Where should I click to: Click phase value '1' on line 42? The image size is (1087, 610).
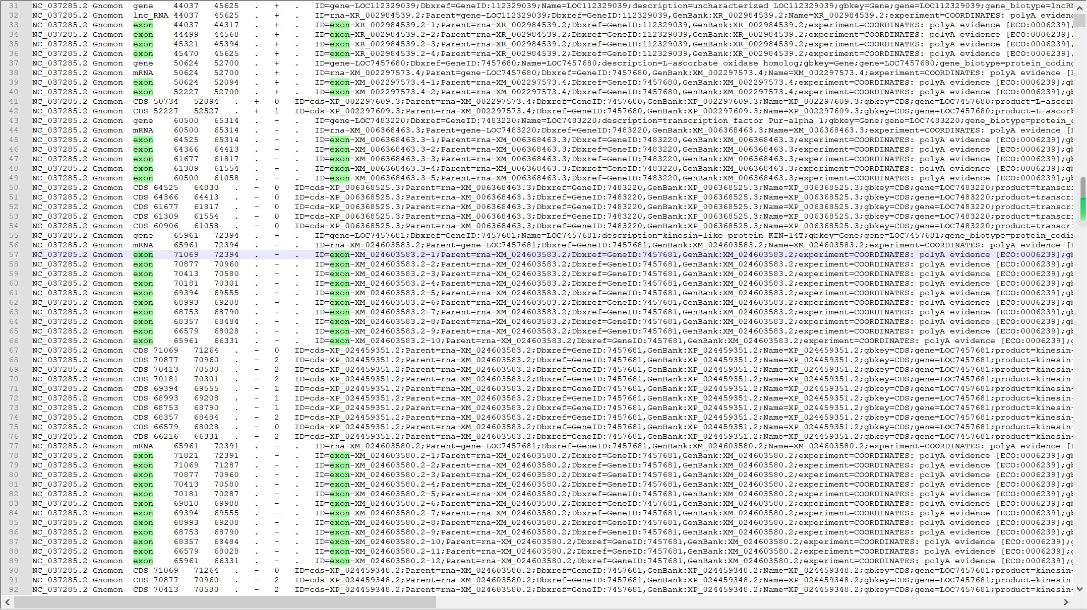click(x=277, y=111)
